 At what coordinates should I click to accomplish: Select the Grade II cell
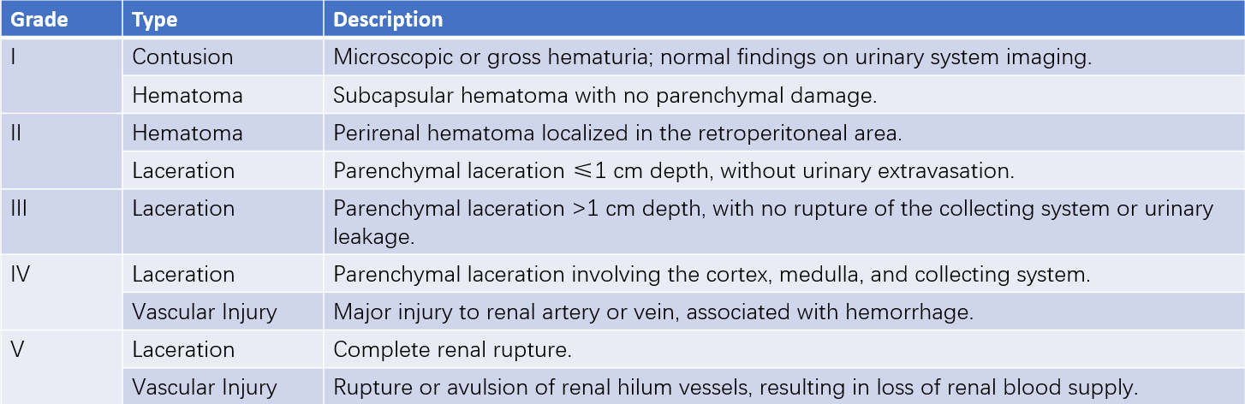[x=61, y=151]
